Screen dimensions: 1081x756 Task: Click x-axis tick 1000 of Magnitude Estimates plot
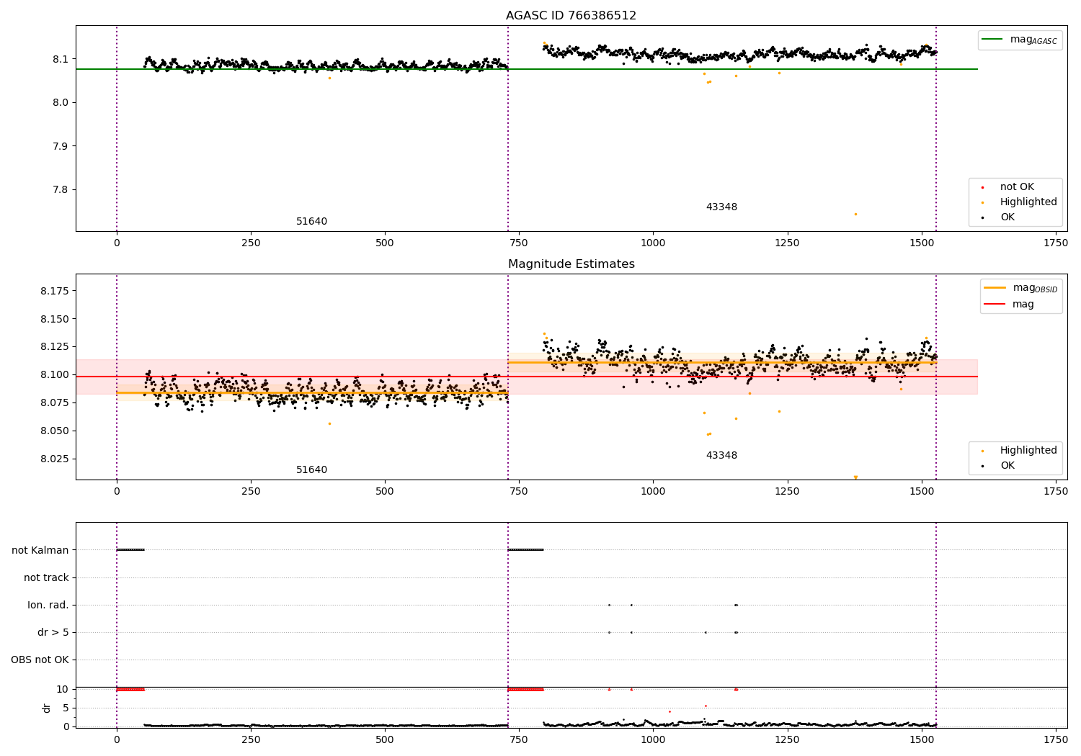[653, 491]
